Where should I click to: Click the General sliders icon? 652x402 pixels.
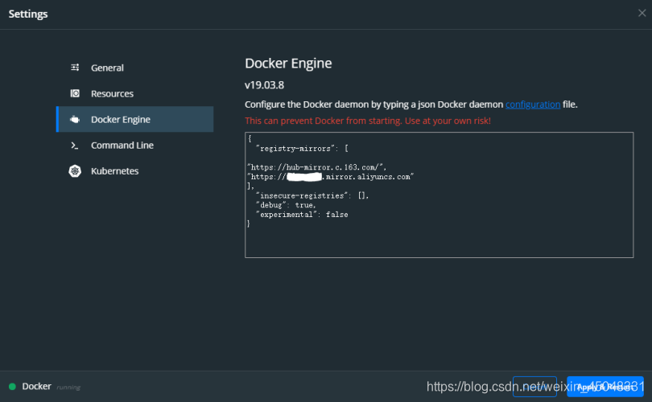pyautogui.click(x=75, y=68)
